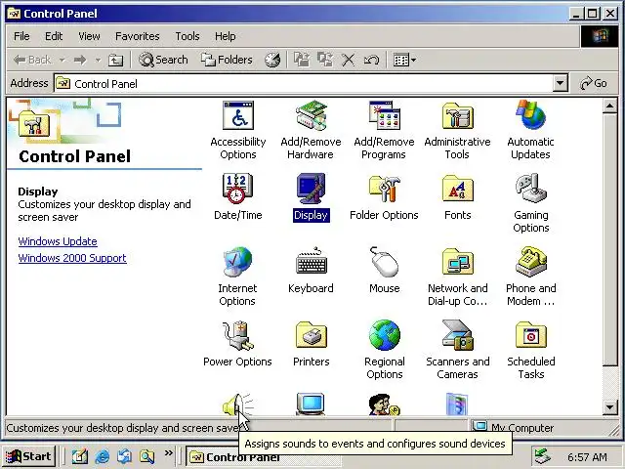This screenshot has width=625, height=469.
Task: Click the scrollbar up arrow
Action: [609, 106]
